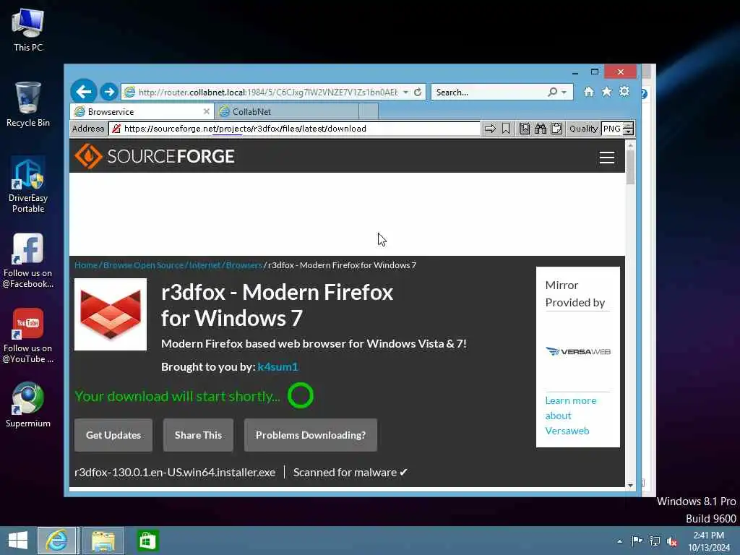The width and height of the screenshot is (740, 555).
Task: Go back with the IE back arrow
Action: tap(84, 91)
